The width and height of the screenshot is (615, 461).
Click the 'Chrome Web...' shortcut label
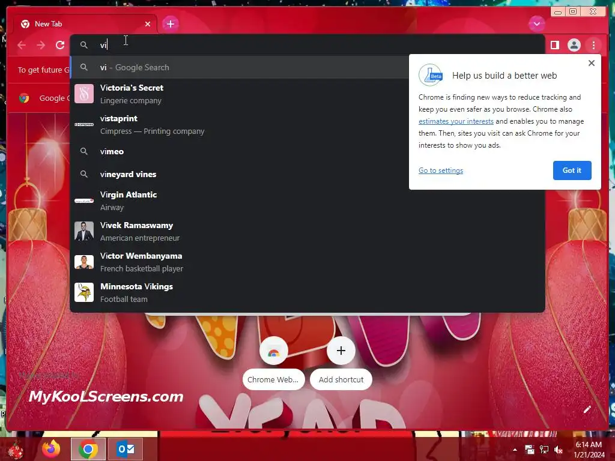click(273, 379)
